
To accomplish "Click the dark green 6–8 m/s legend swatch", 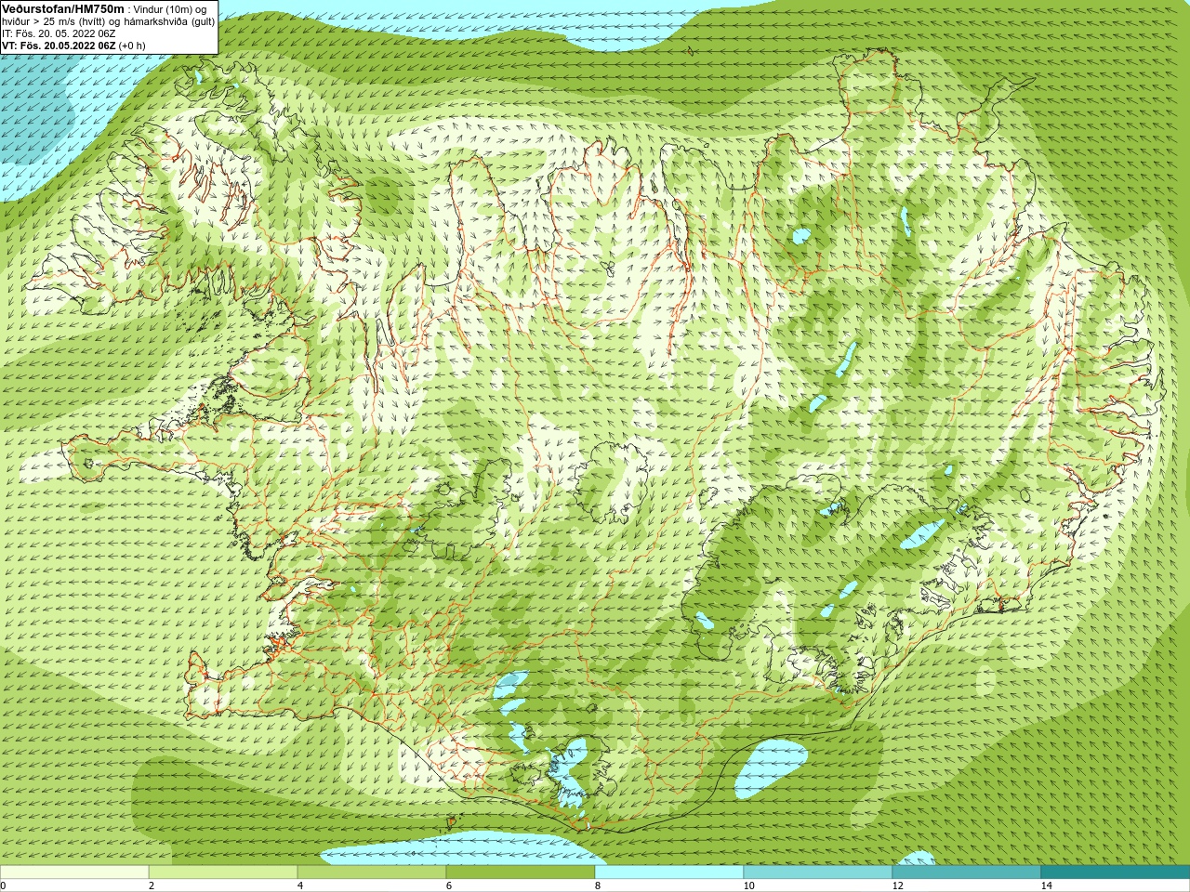I will click(521, 872).
